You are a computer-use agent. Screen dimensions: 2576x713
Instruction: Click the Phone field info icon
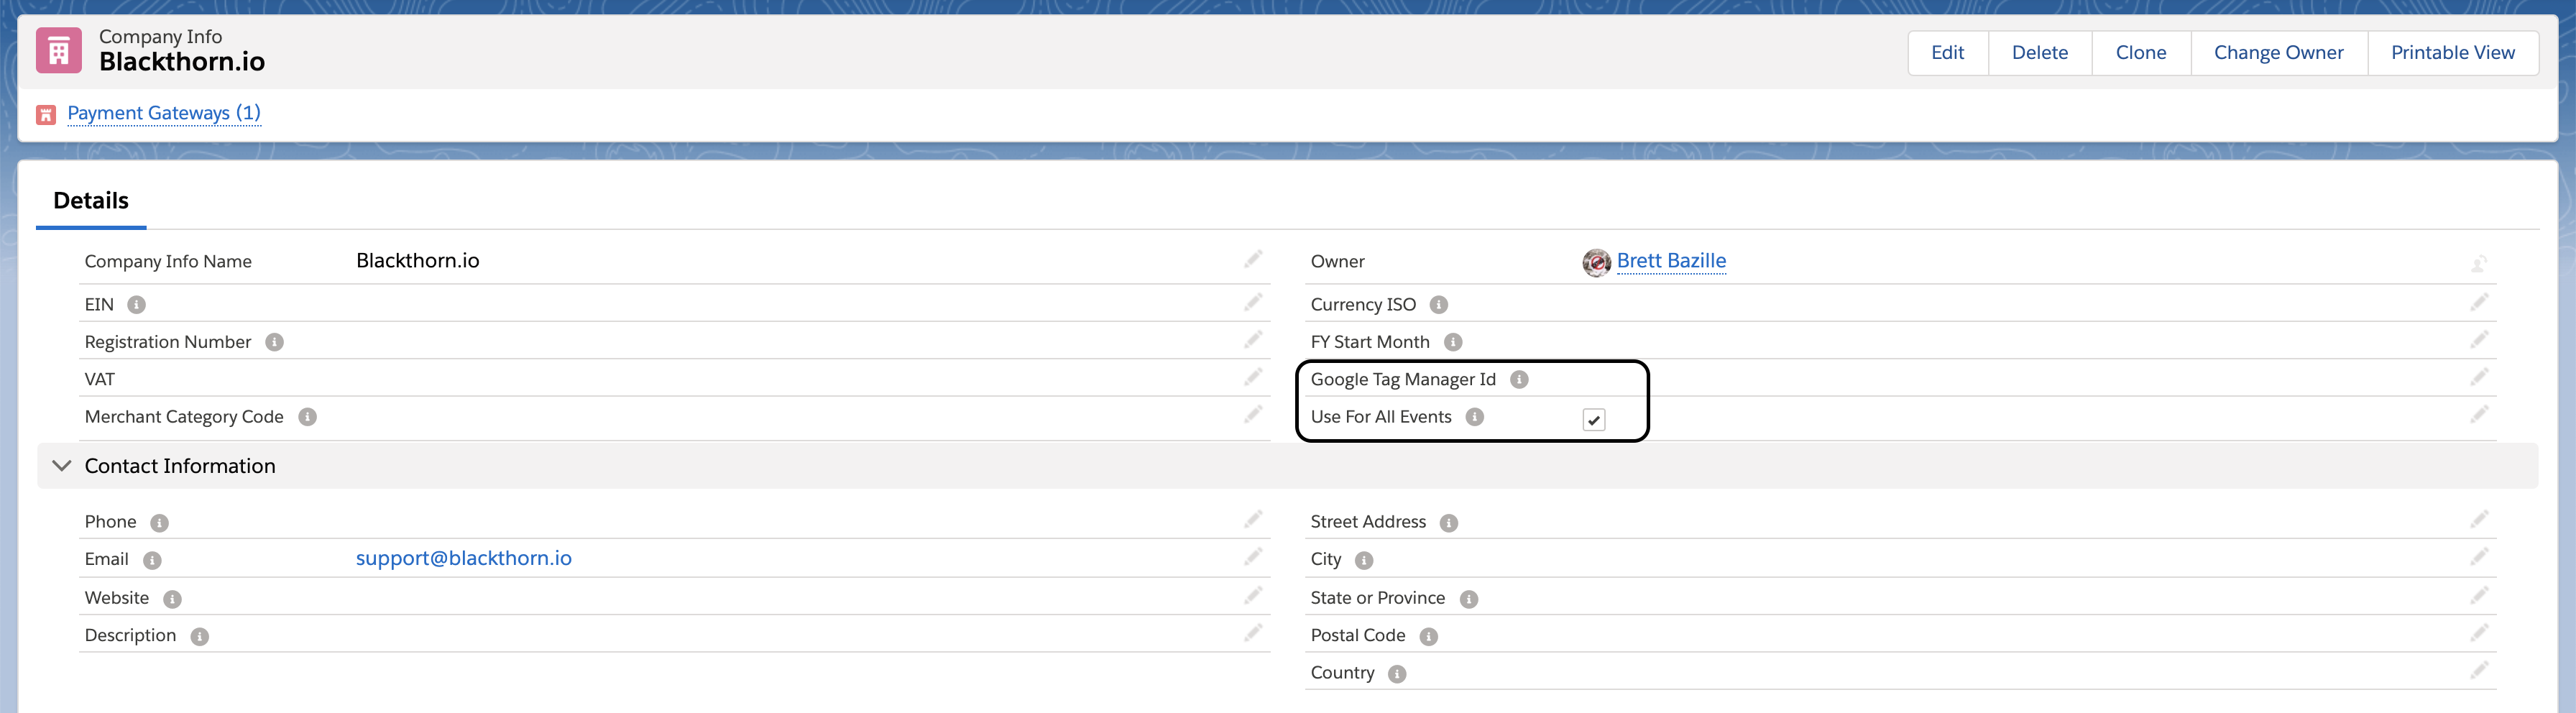coord(159,523)
